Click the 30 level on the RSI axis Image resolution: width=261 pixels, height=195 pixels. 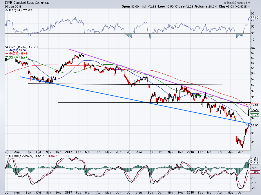tap(253, 33)
